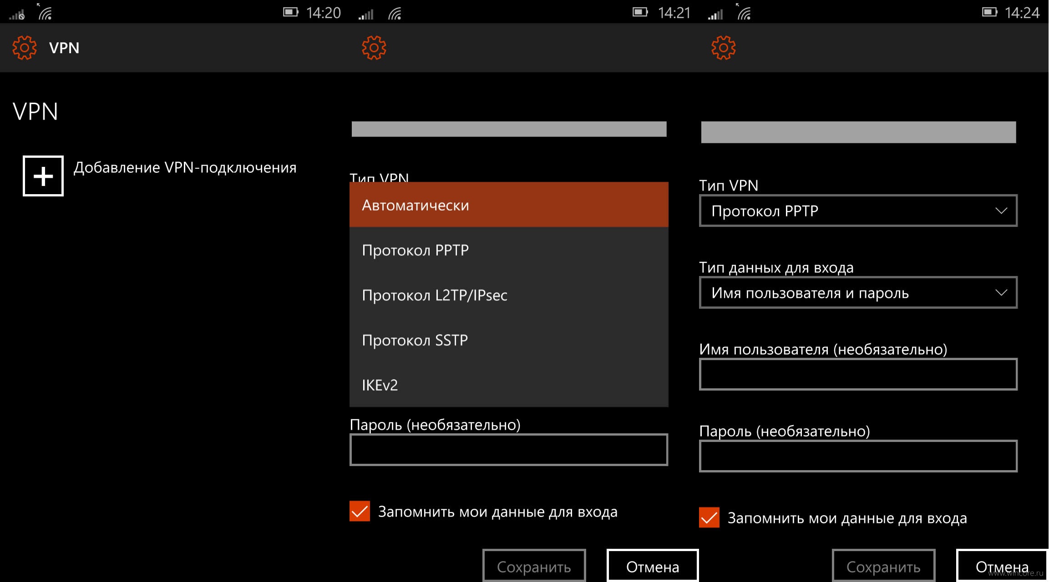
Task: Uncheck remember sign-in data in 14:21 screen
Action: click(360, 511)
